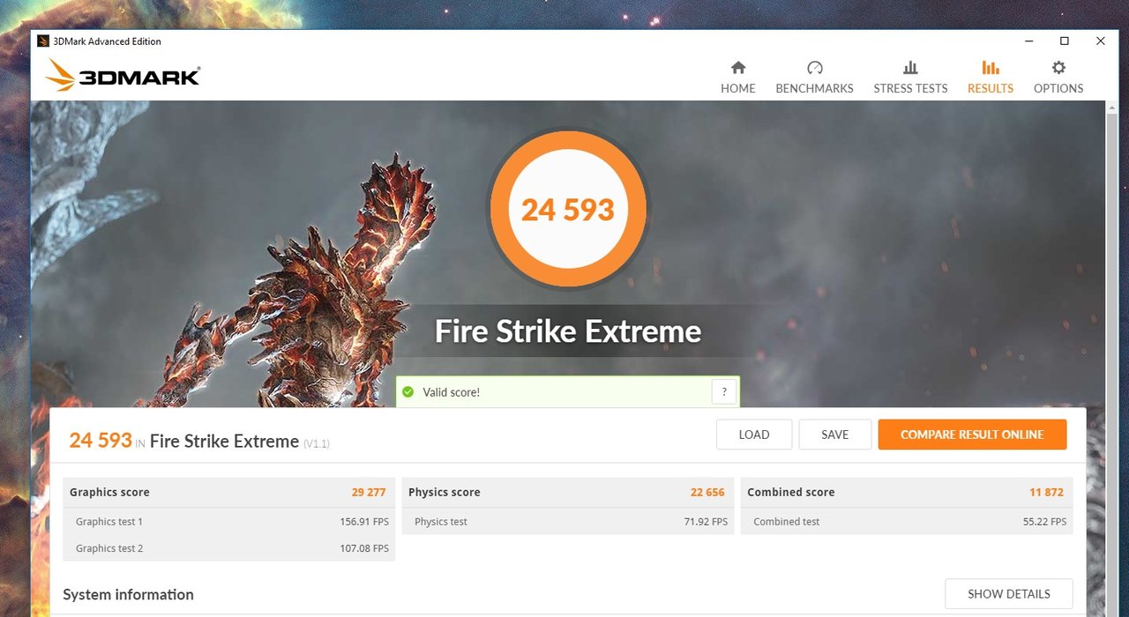This screenshot has height=617, width=1129.
Task: Click the 3DMark title bar app icon
Action: pyautogui.click(x=43, y=41)
